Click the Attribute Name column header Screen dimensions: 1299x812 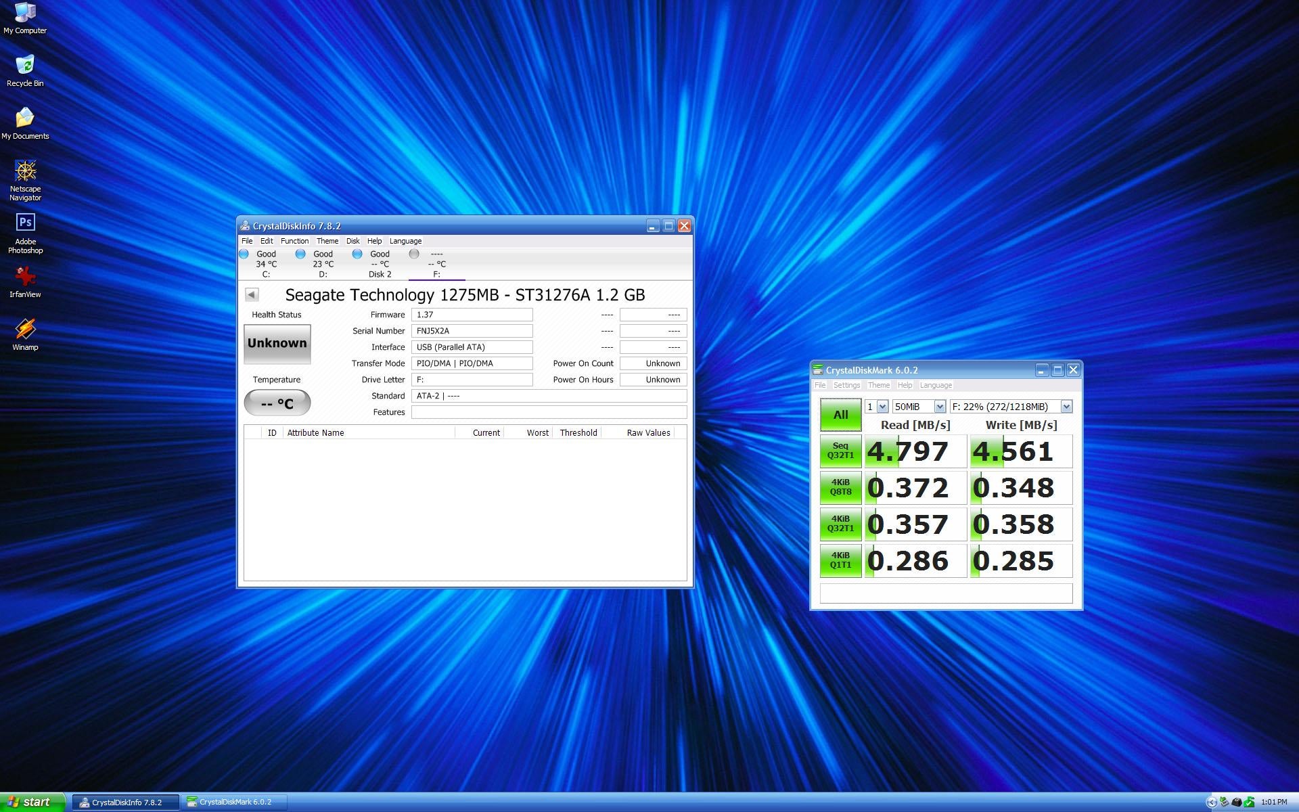(x=369, y=433)
